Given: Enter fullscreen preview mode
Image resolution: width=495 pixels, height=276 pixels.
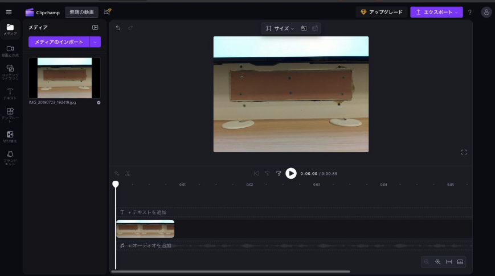Looking at the screenshot, I should coord(464,152).
